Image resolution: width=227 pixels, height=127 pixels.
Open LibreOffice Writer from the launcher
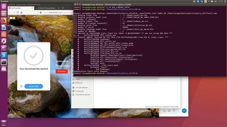[4, 28]
